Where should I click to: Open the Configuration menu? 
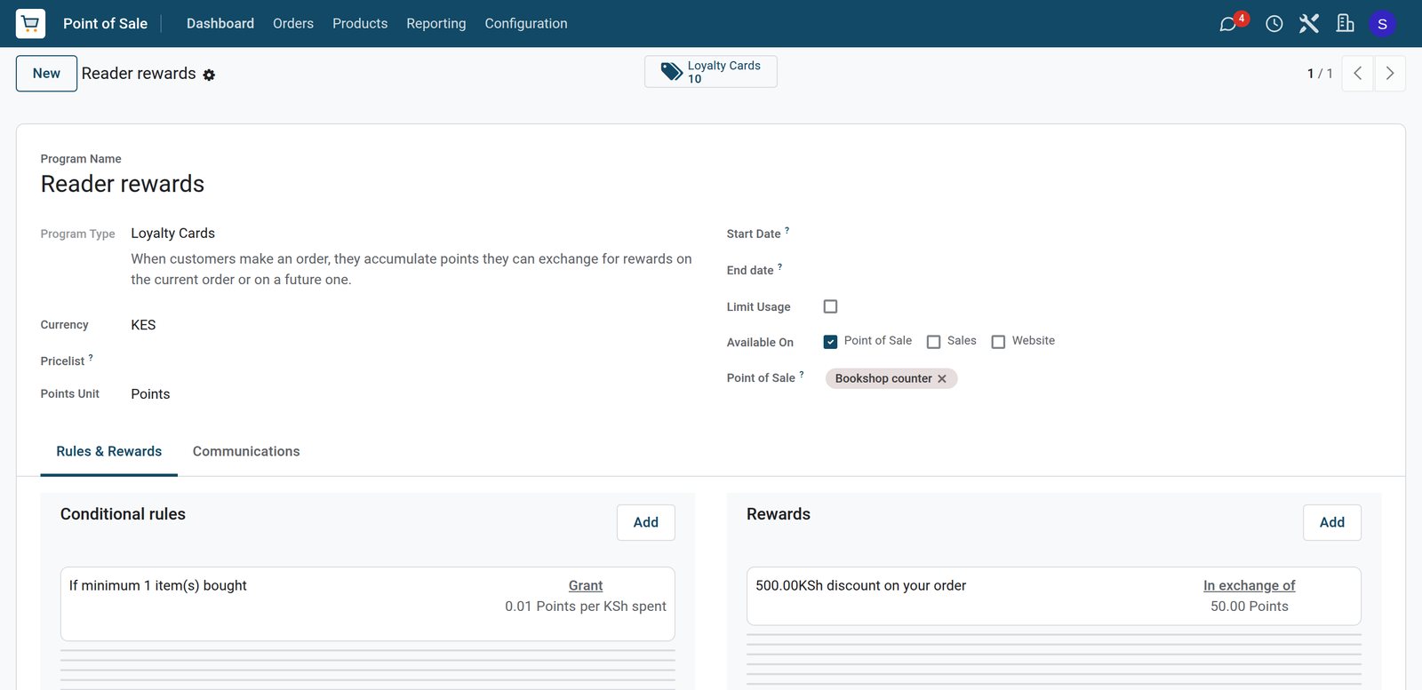point(526,24)
